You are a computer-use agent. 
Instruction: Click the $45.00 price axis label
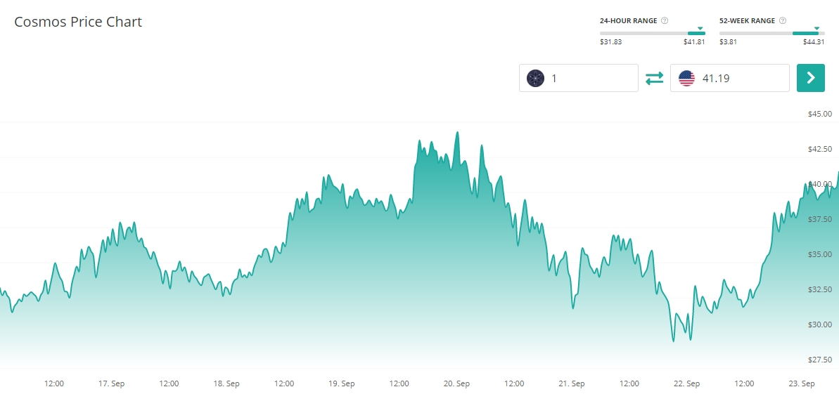pos(820,114)
